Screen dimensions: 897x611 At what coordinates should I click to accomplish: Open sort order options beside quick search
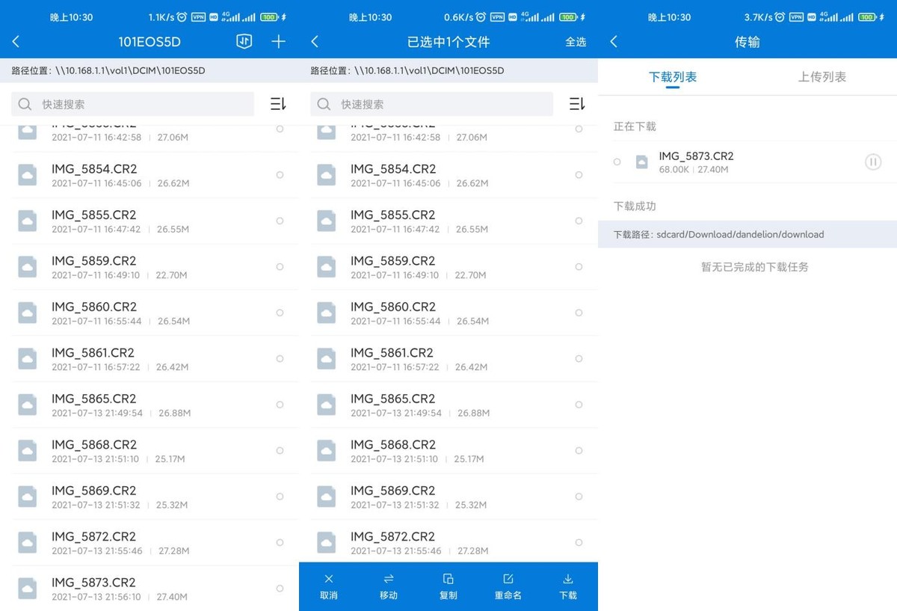277,104
